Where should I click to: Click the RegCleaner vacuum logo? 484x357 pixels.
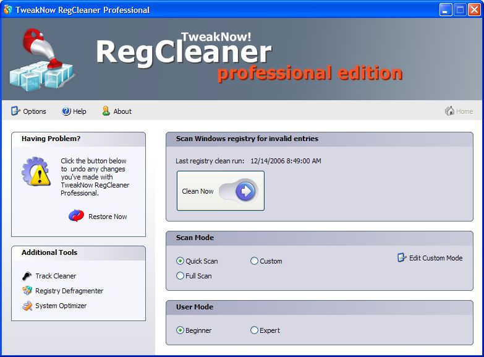tap(41, 60)
